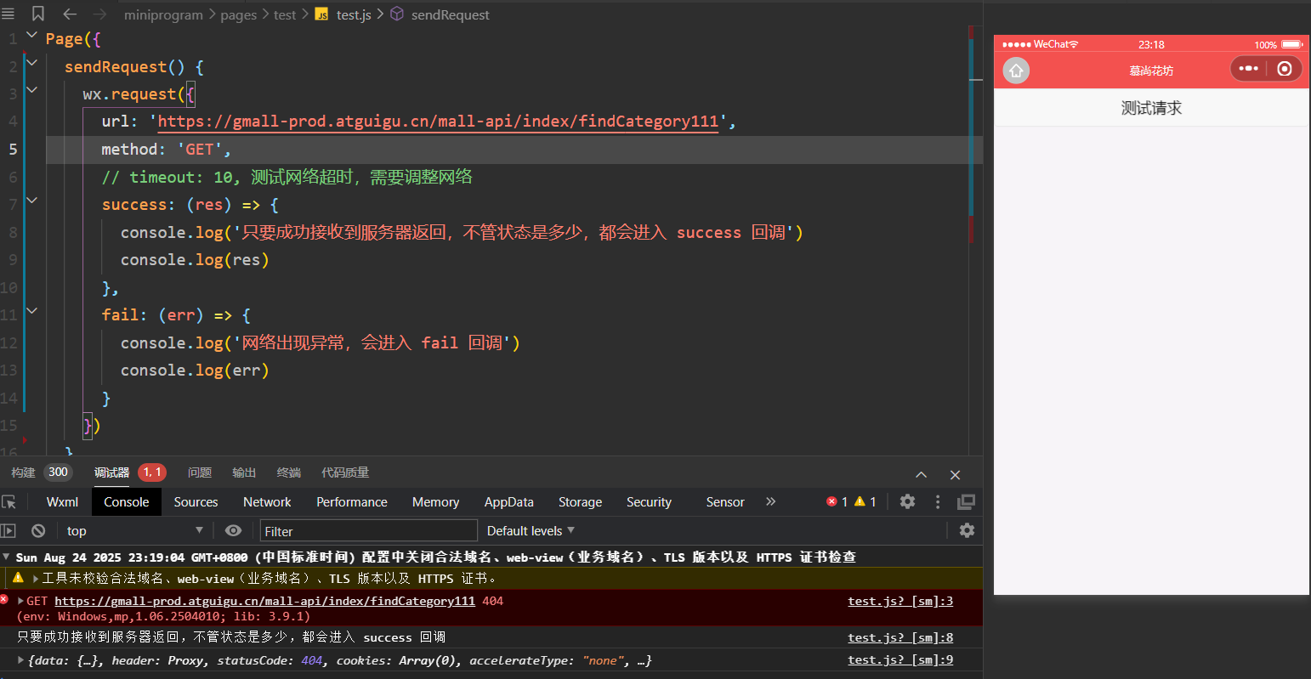The width and height of the screenshot is (1311, 679).
Task: Click the warning triangle on console message
Action: (x=17, y=577)
